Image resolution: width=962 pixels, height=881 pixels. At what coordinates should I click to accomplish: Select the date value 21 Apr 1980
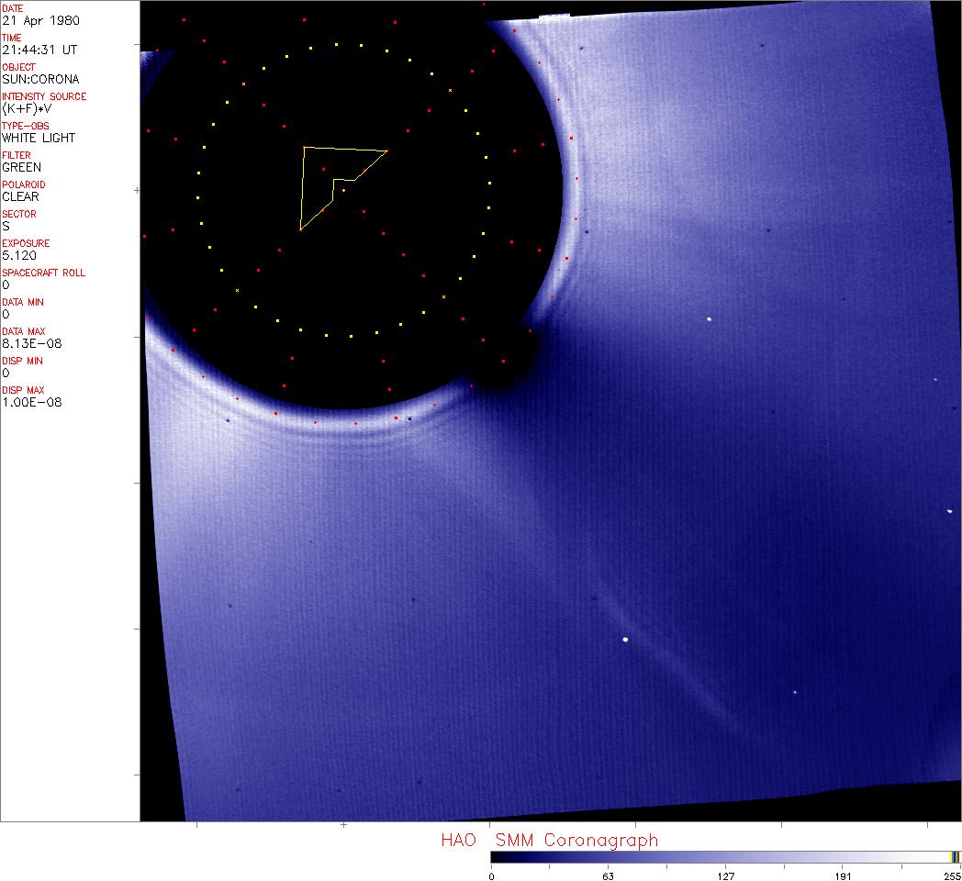coord(32,20)
